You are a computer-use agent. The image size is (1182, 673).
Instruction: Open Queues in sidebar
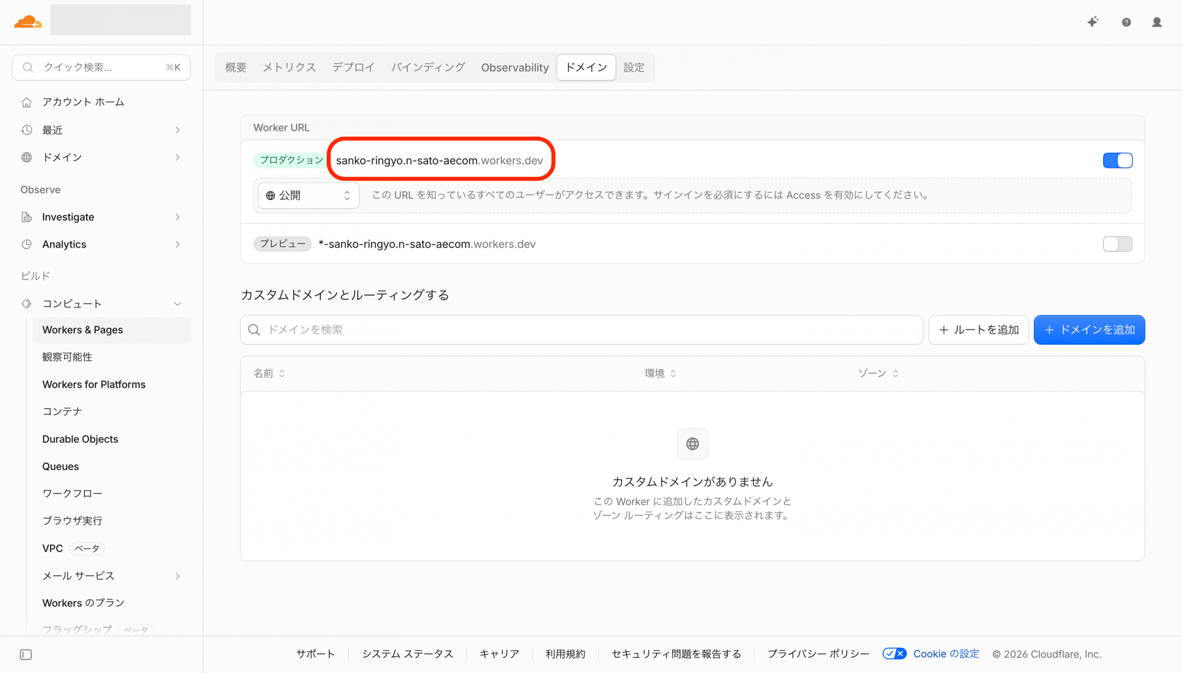click(x=60, y=466)
